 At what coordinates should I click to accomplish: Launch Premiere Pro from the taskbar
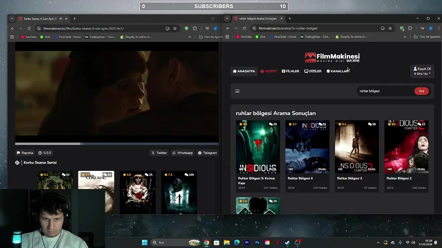pos(247,242)
